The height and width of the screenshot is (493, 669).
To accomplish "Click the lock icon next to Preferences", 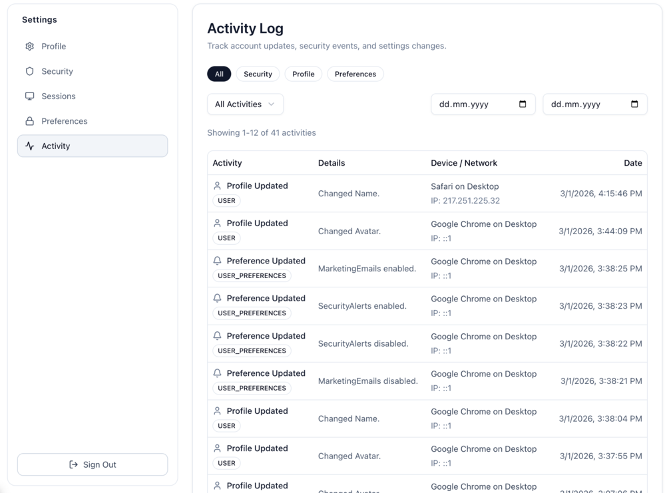I will coord(29,121).
